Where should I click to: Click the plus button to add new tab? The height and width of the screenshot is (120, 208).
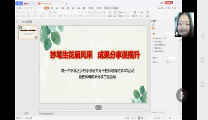[x=66, y=4]
